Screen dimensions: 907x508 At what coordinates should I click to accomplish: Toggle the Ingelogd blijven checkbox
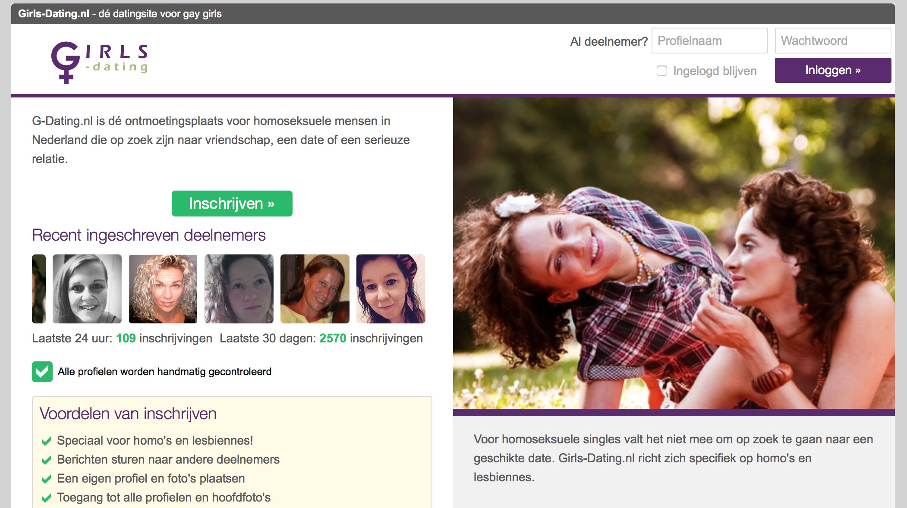pos(662,71)
